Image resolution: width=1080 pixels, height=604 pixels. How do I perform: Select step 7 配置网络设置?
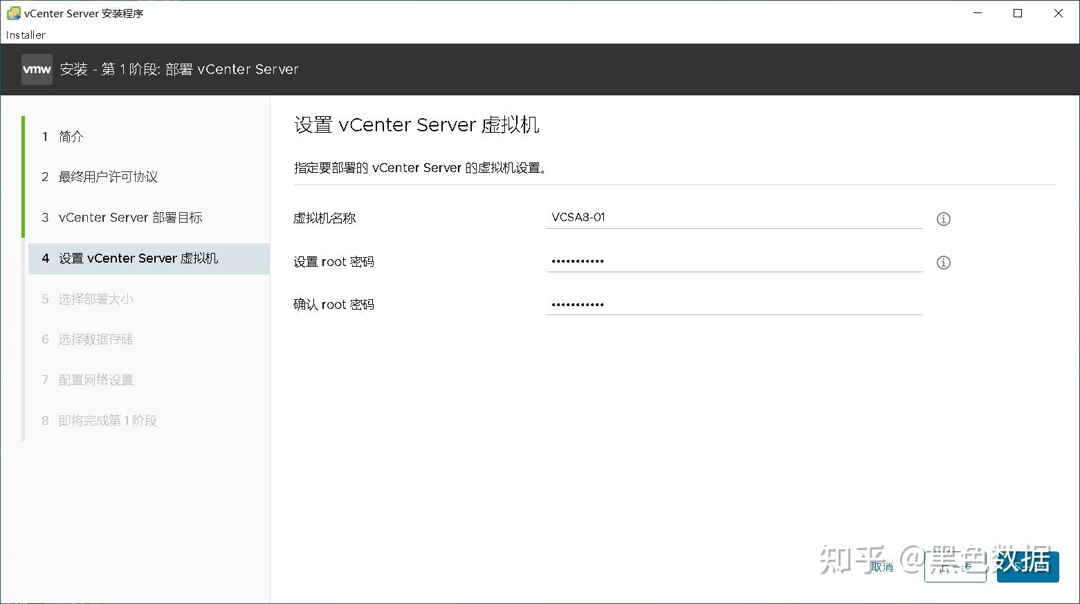tap(95, 380)
